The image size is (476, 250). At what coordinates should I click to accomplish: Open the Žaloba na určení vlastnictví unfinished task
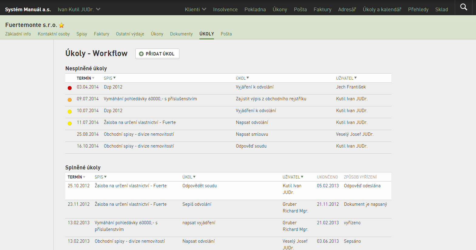[x=140, y=122]
